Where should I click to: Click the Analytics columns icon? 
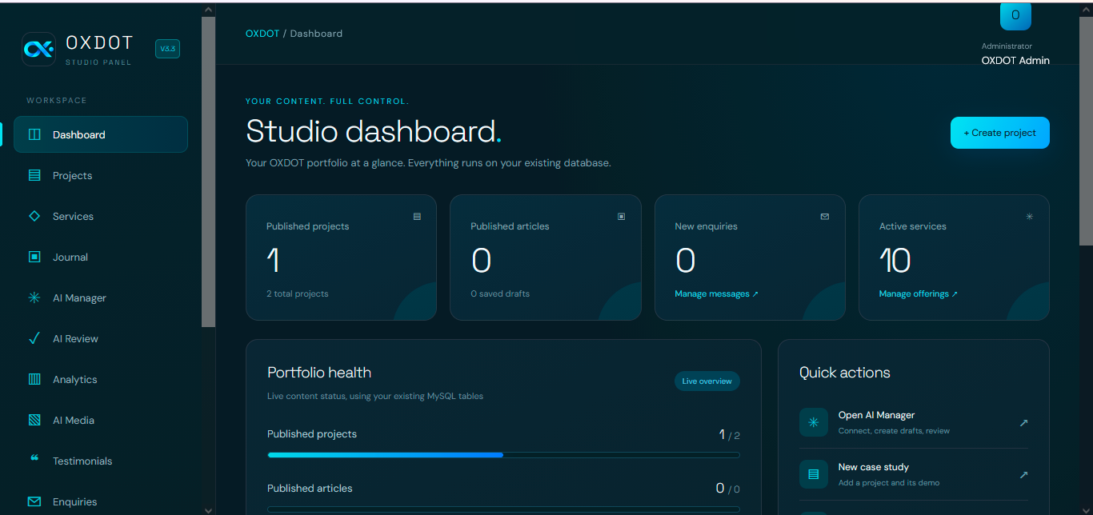coord(34,379)
